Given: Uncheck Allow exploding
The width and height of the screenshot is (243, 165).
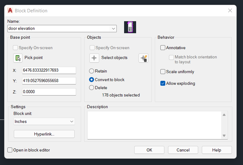Looking at the screenshot, I should 163,83.
